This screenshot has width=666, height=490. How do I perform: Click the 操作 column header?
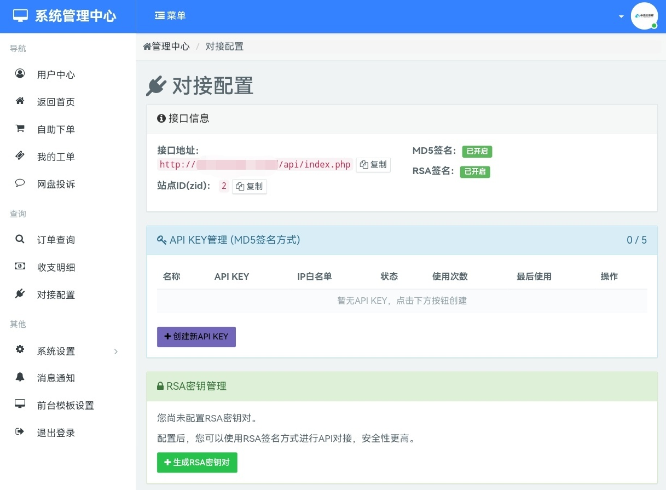[609, 276]
